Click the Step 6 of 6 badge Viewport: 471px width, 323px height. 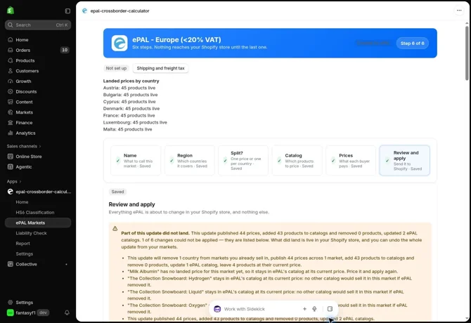413,44
